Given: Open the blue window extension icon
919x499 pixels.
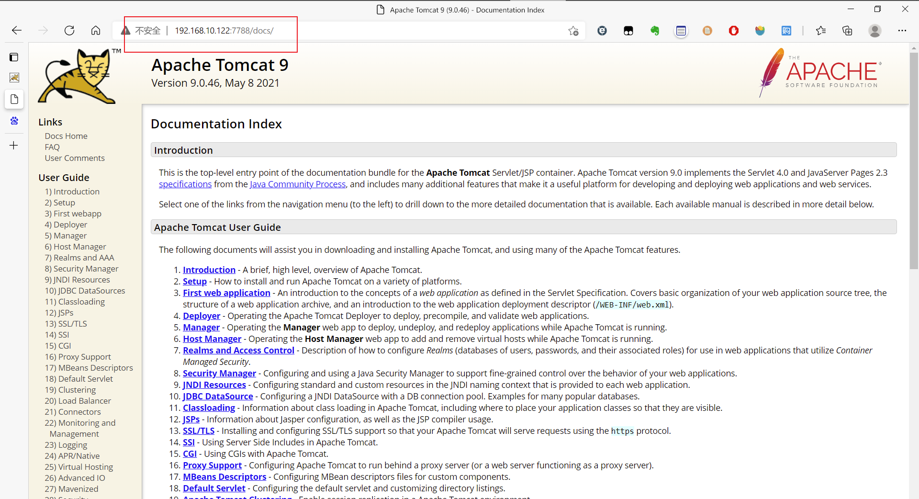Looking at the screenshot, I should (x=681, y=31).
